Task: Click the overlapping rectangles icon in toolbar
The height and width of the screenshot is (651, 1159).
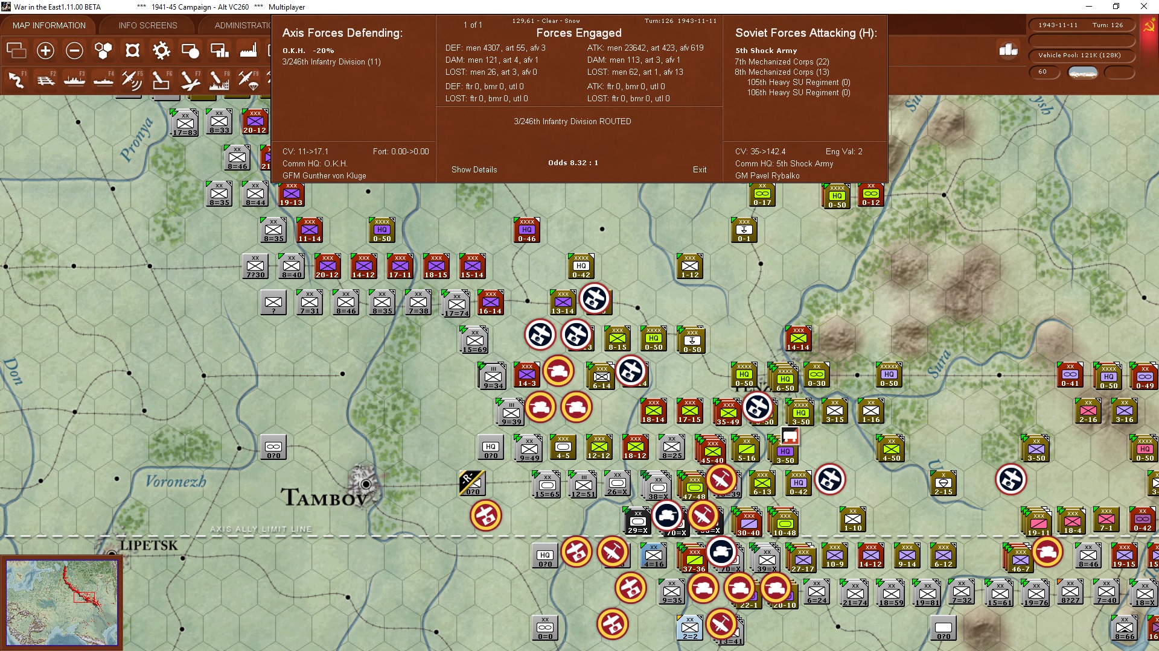Action: (16, 51)
